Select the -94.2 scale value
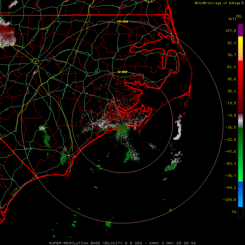The width and height of the screenshot is (245, 245). point(231,188)
